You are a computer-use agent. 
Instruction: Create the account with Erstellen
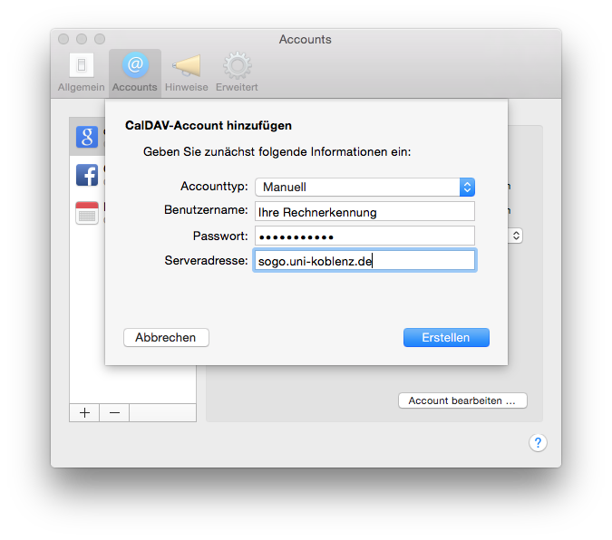click(x=446, y=337)
